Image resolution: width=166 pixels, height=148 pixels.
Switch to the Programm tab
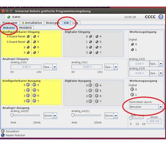[10, 23]
